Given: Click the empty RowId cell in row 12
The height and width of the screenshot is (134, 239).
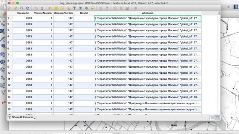Looking at the screenshot, I should 84,85.
